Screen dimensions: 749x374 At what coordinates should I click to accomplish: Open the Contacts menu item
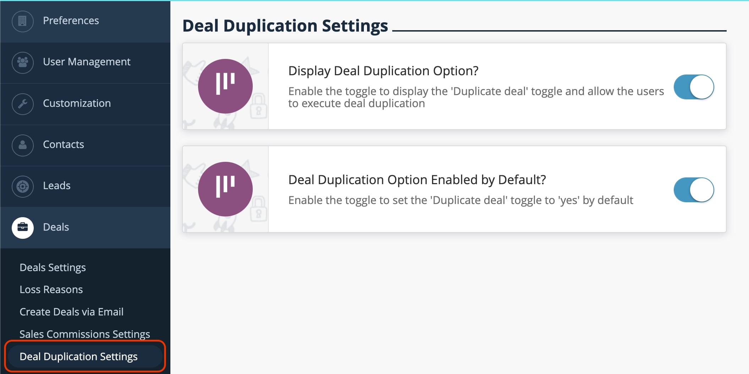coord(63,145)
